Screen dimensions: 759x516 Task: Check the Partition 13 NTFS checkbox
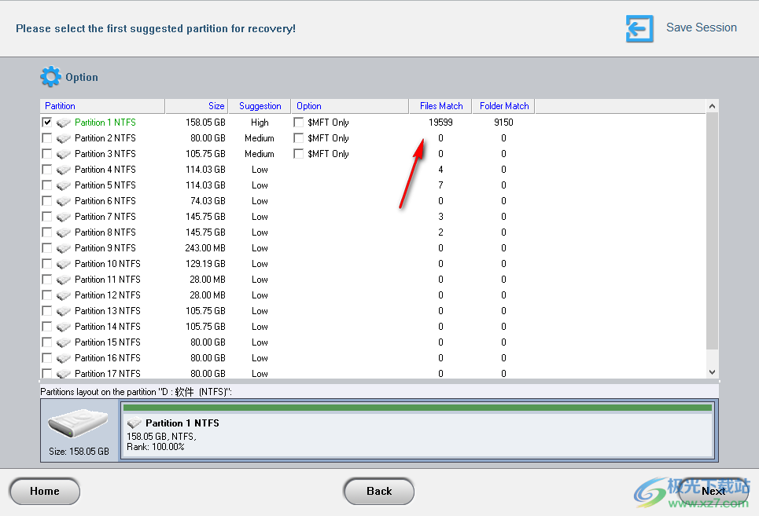[47, 311]
